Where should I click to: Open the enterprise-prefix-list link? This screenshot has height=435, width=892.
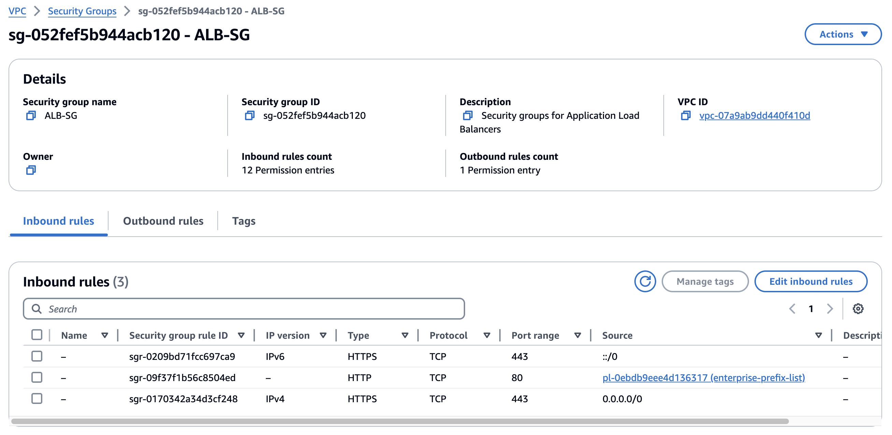pos(703,377)
